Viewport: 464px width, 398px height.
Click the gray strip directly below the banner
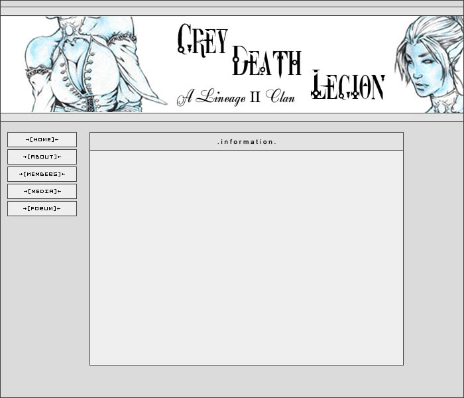coord(232,117)
